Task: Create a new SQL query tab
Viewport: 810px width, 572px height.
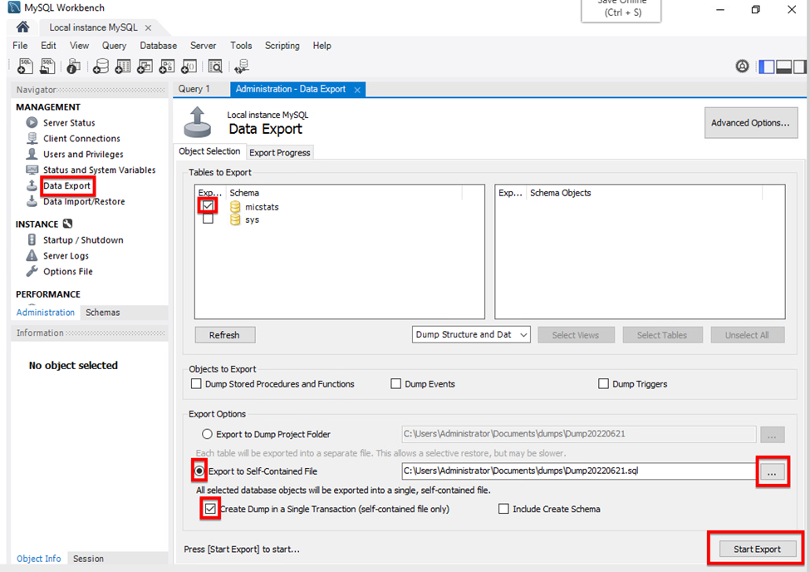Action: click(25, 67)
